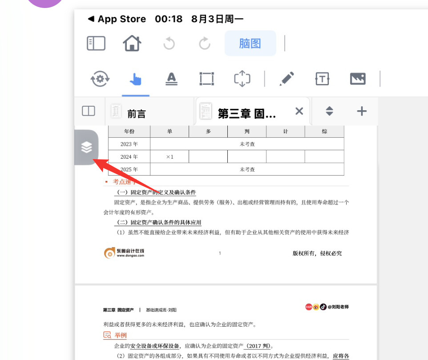The height and width of the screenshot is (360, 428).
Task: Toggle the sidebar panel icon
Action: tap(96, 44)
